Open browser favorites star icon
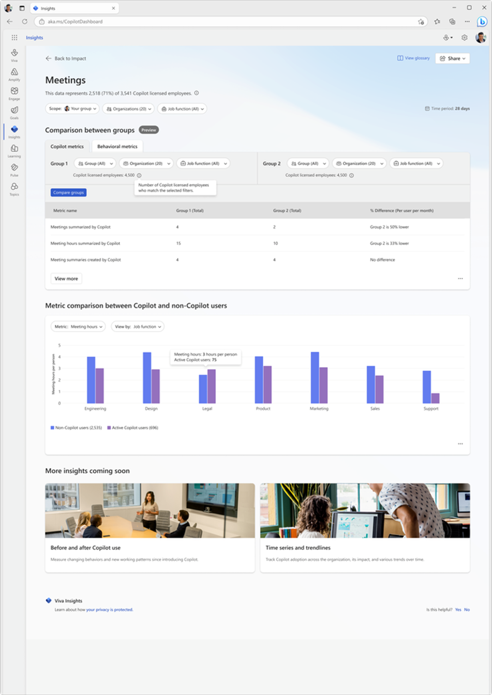This screenshot has width=492, height=695. click(x=437, y=22)
